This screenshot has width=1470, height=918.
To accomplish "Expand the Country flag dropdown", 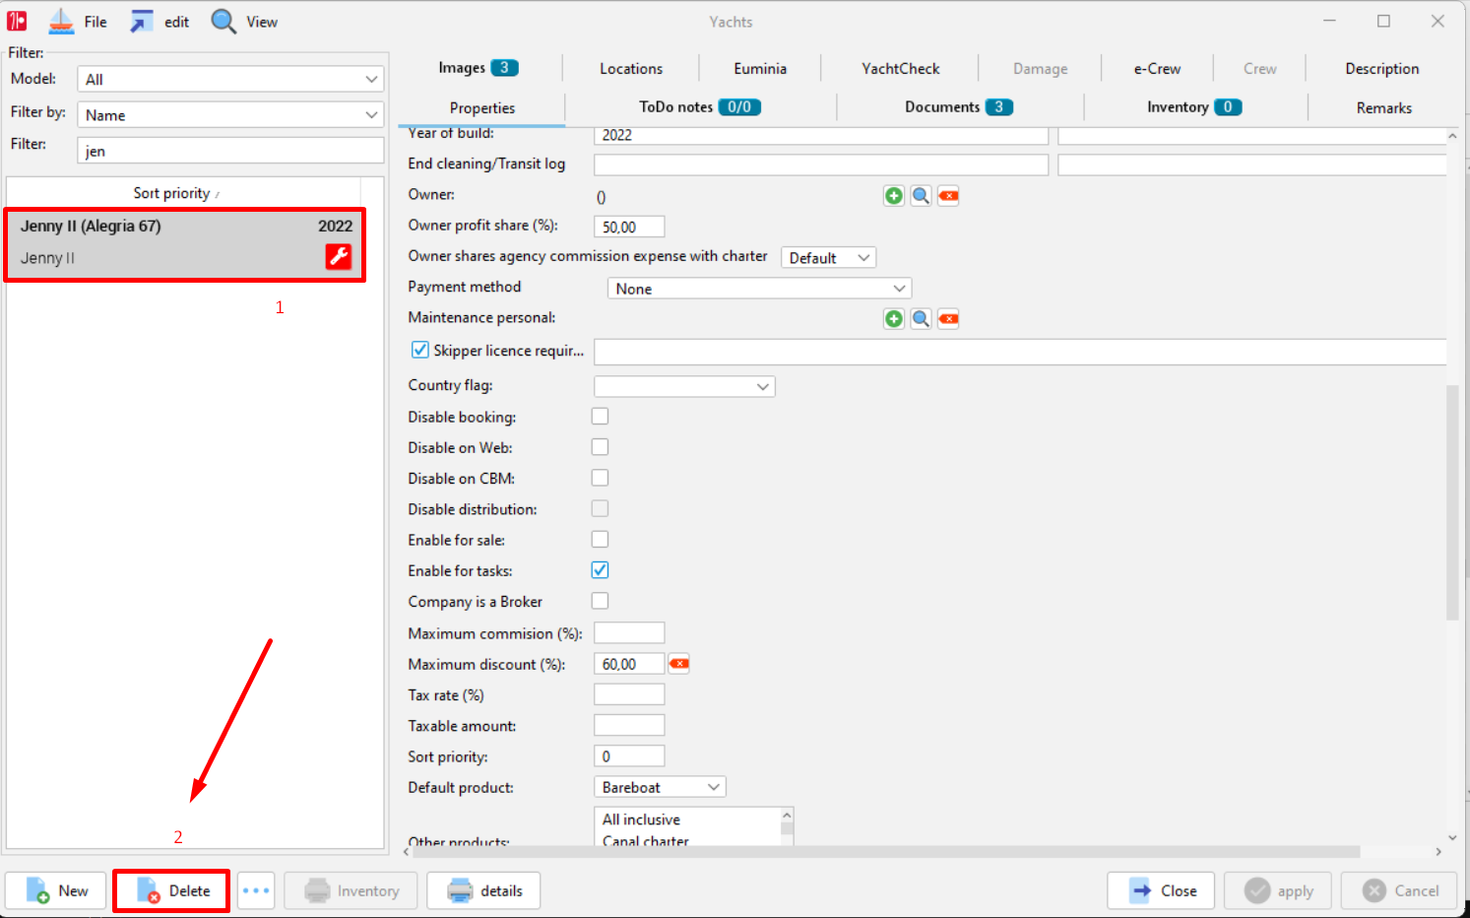I will pos(684,387).
